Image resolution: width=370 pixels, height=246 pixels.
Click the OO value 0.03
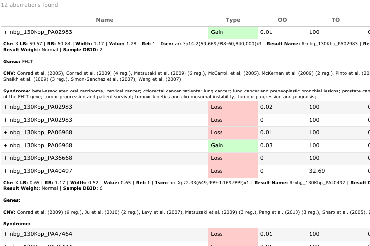[x=266, y=146]
